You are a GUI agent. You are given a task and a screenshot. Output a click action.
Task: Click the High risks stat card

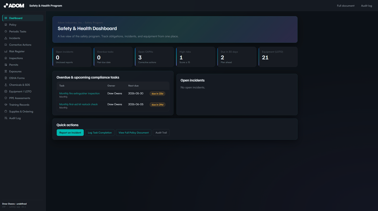(196, 57)
